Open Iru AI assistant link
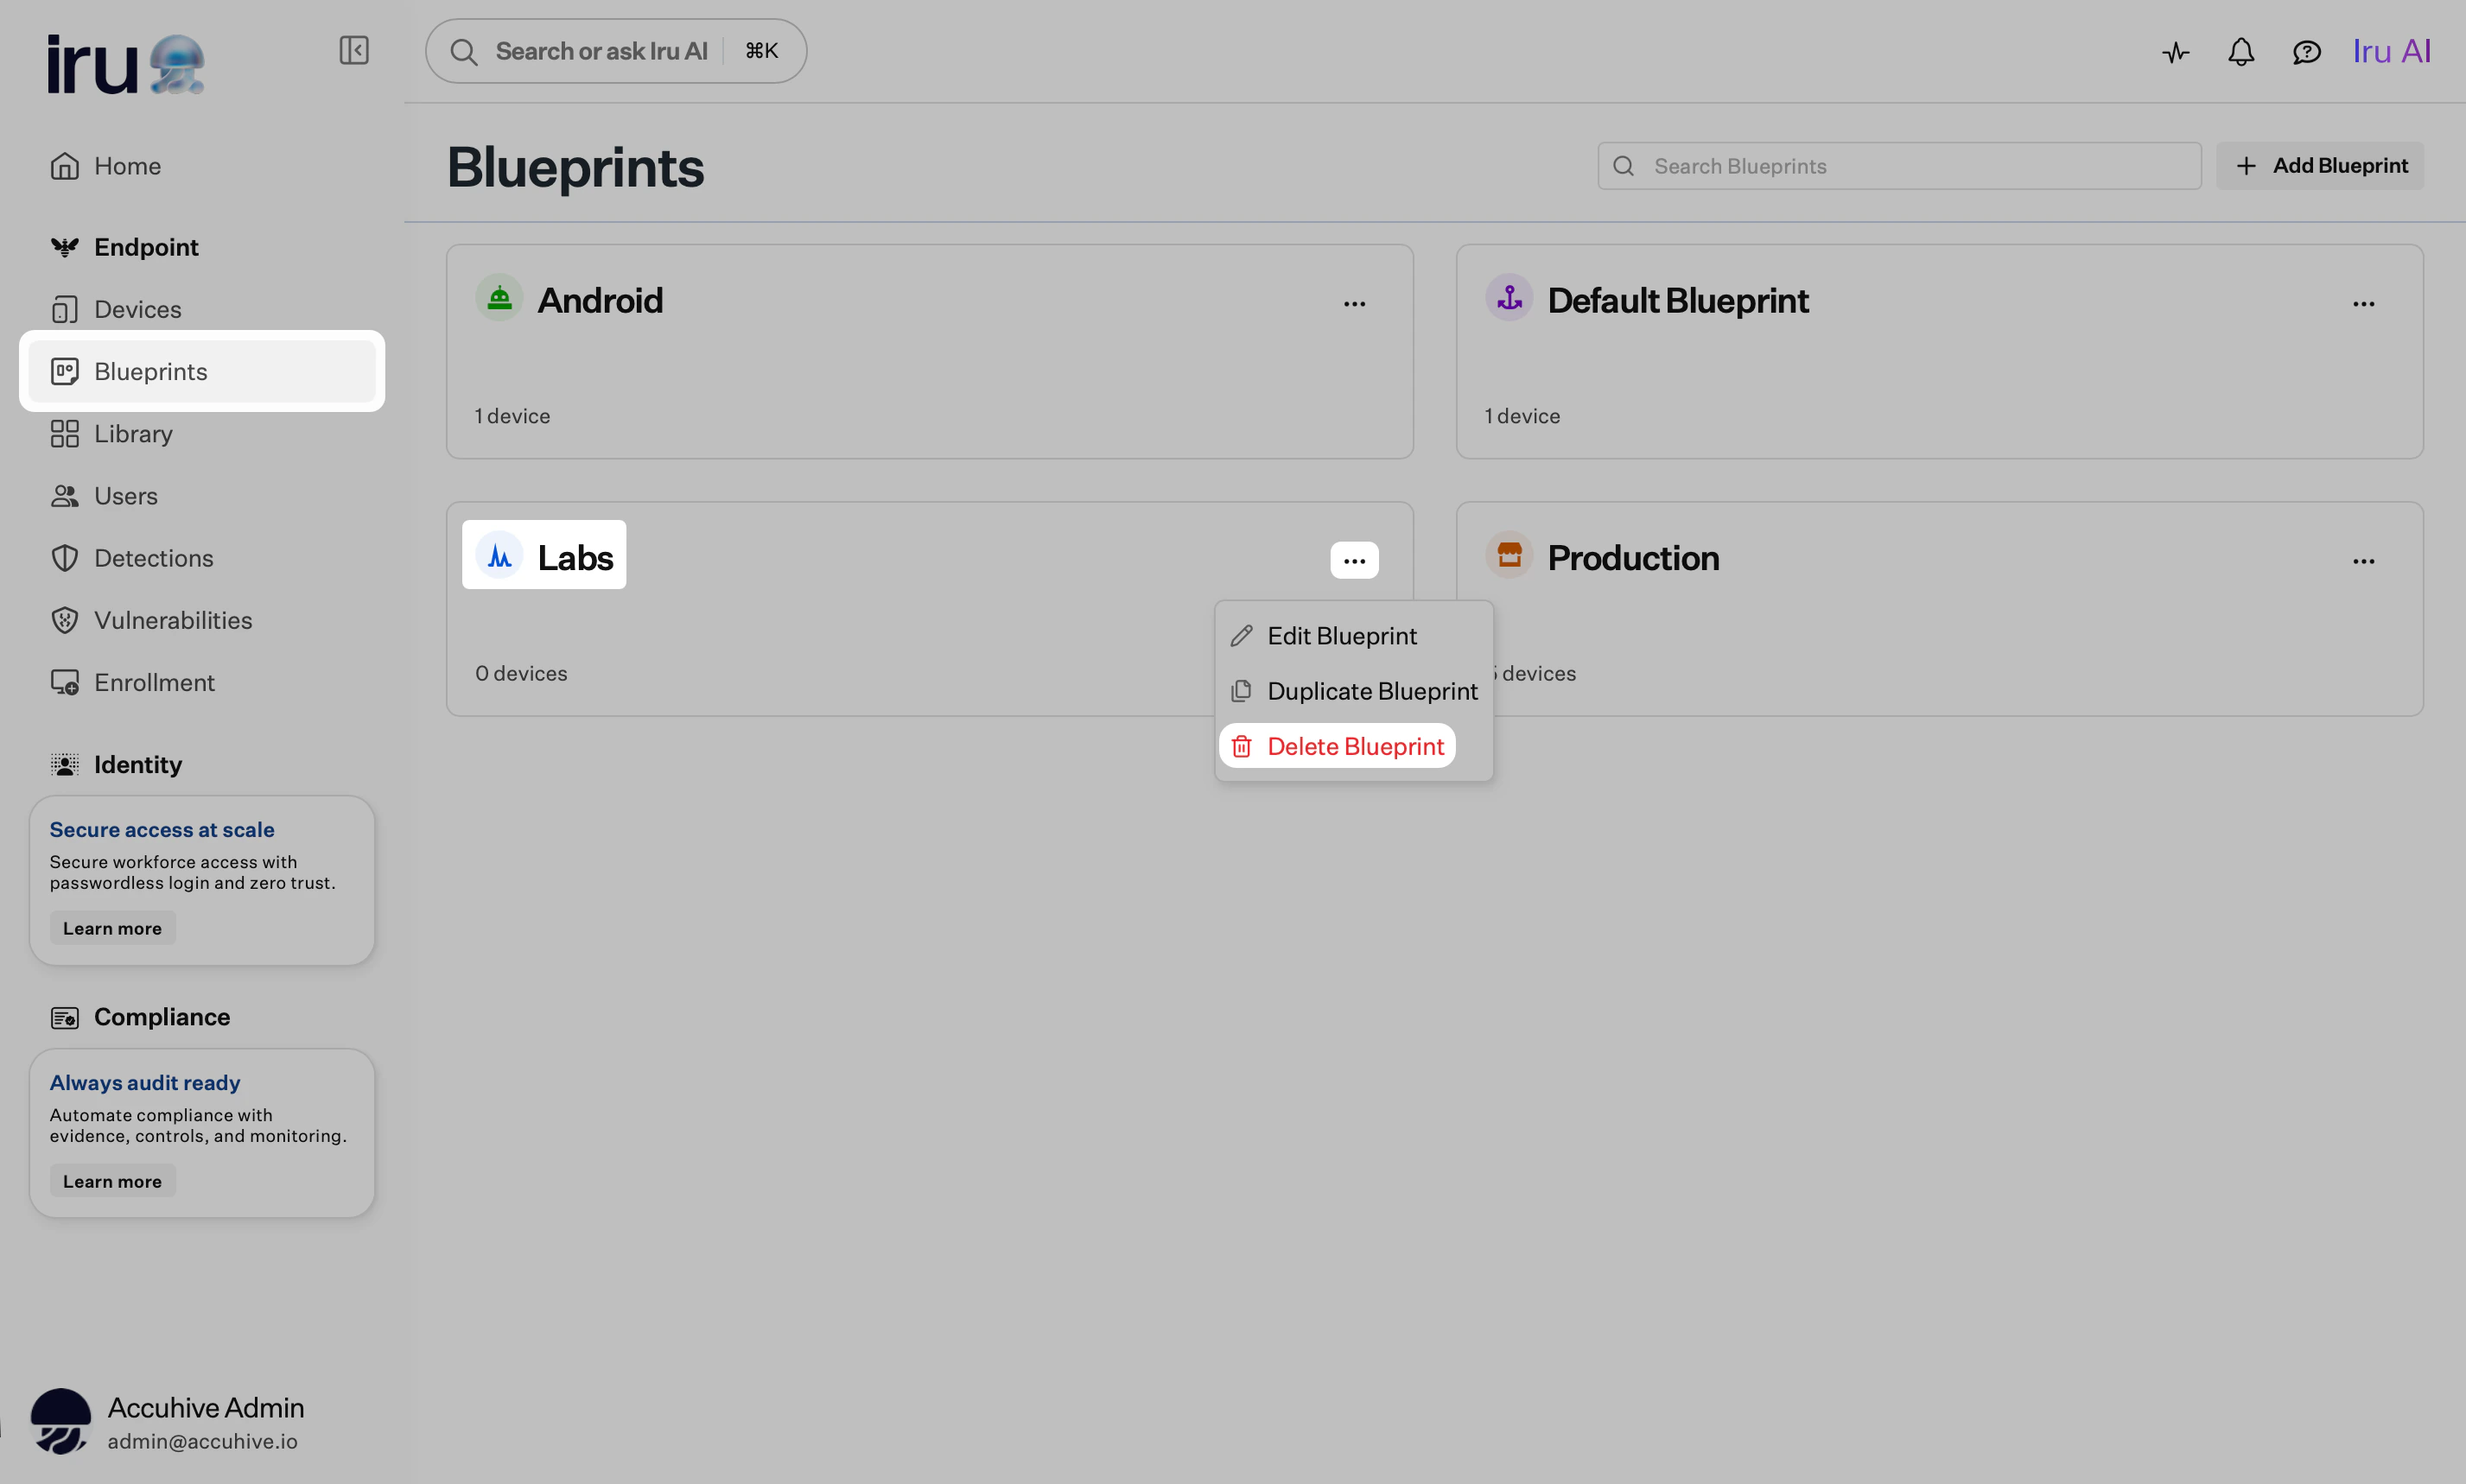Image resolution: width=2466 pixels, height=1484 pixels. [2390, 52]
